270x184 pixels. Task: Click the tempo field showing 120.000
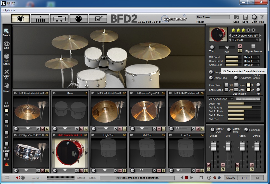click(x=230, y=178)
